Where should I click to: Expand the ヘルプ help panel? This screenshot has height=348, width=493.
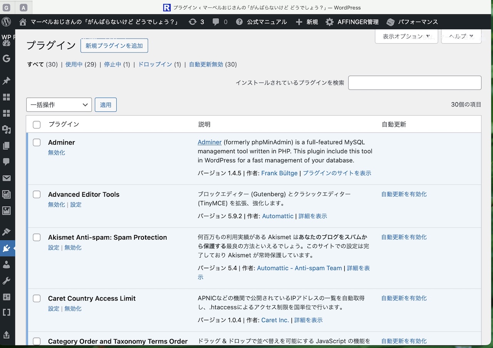[461, 37]
